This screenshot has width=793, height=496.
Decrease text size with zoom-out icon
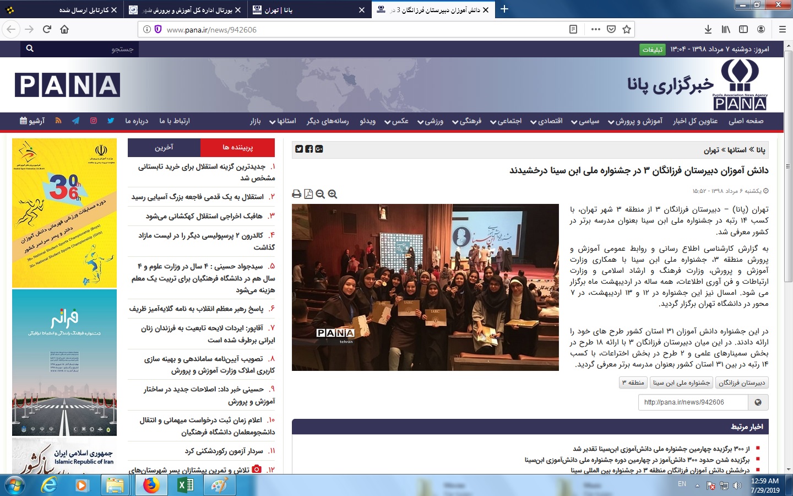point(321,194)
